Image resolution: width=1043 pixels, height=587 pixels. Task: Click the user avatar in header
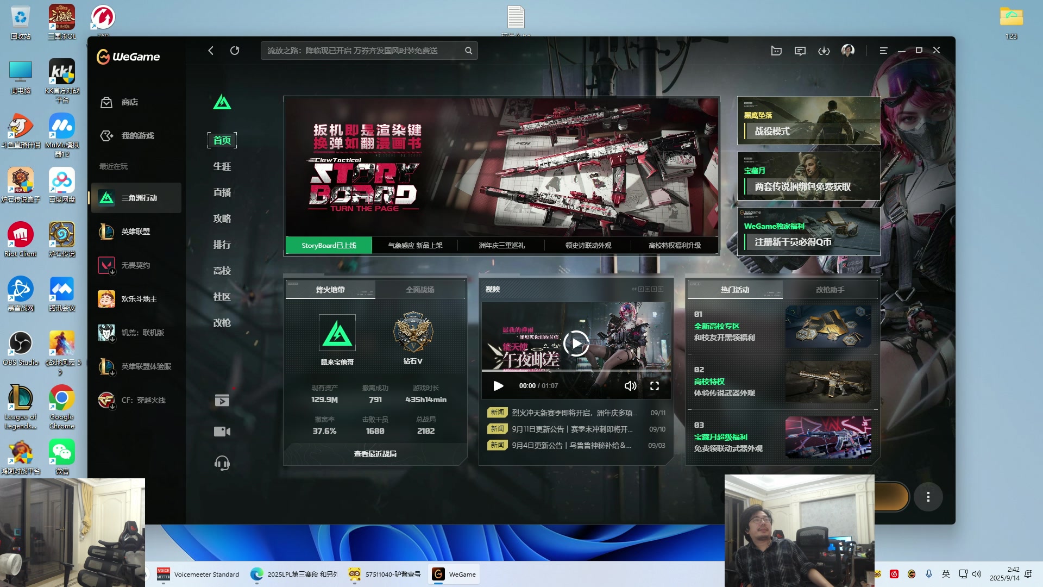pos(848,51)
